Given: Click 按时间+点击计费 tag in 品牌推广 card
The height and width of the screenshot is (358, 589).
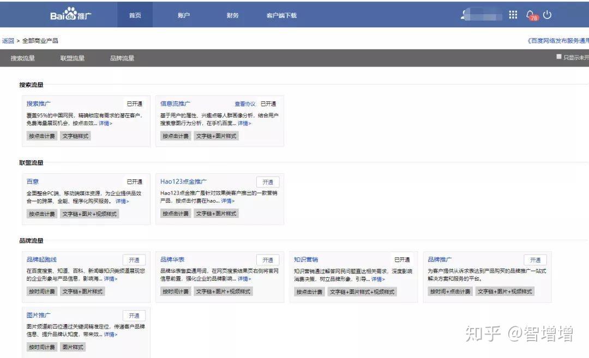Looking at the screenshot, I should (450, 291).
